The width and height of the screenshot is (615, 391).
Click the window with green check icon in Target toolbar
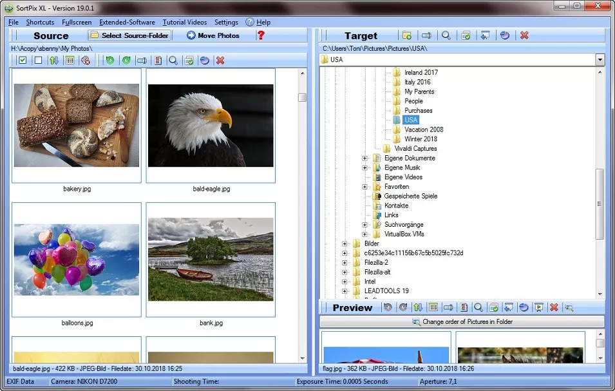[466, 35]
